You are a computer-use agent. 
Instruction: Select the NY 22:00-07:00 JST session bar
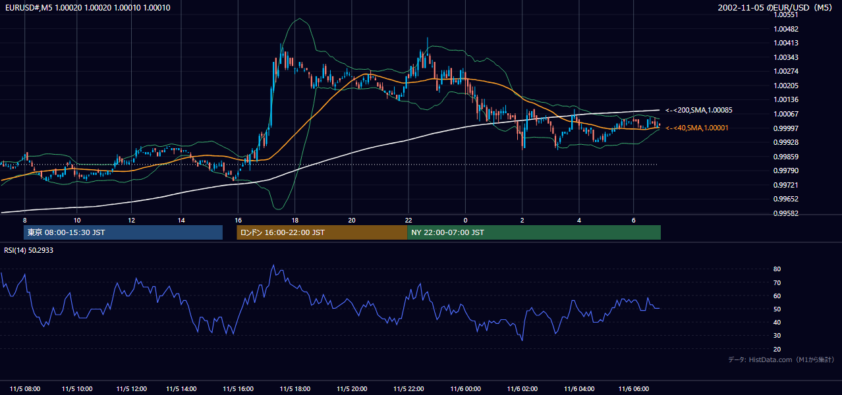(534, 232)
